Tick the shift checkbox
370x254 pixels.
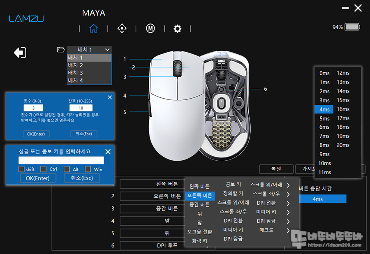[21, 169]
